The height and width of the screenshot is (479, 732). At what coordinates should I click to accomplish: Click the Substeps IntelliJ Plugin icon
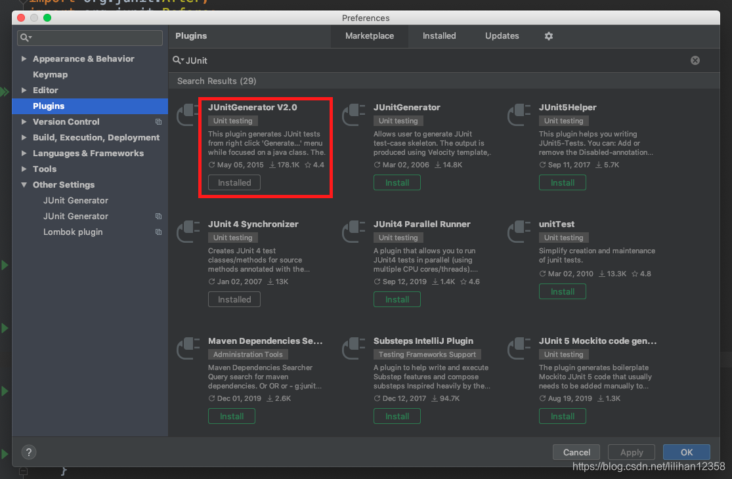[353, 348]
